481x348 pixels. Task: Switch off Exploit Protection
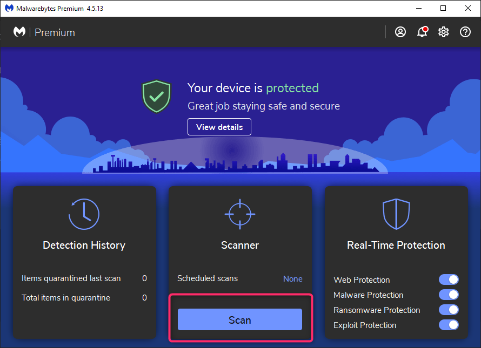click(x=449, y=325)
